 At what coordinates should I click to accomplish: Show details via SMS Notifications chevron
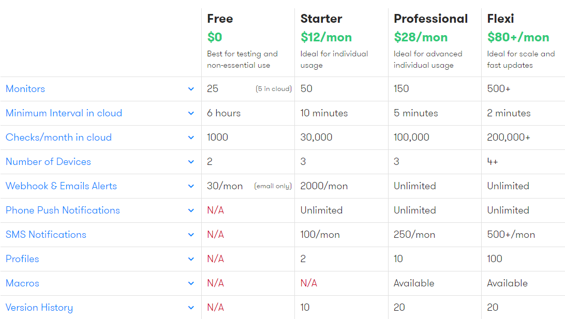[x=191, y=235]
